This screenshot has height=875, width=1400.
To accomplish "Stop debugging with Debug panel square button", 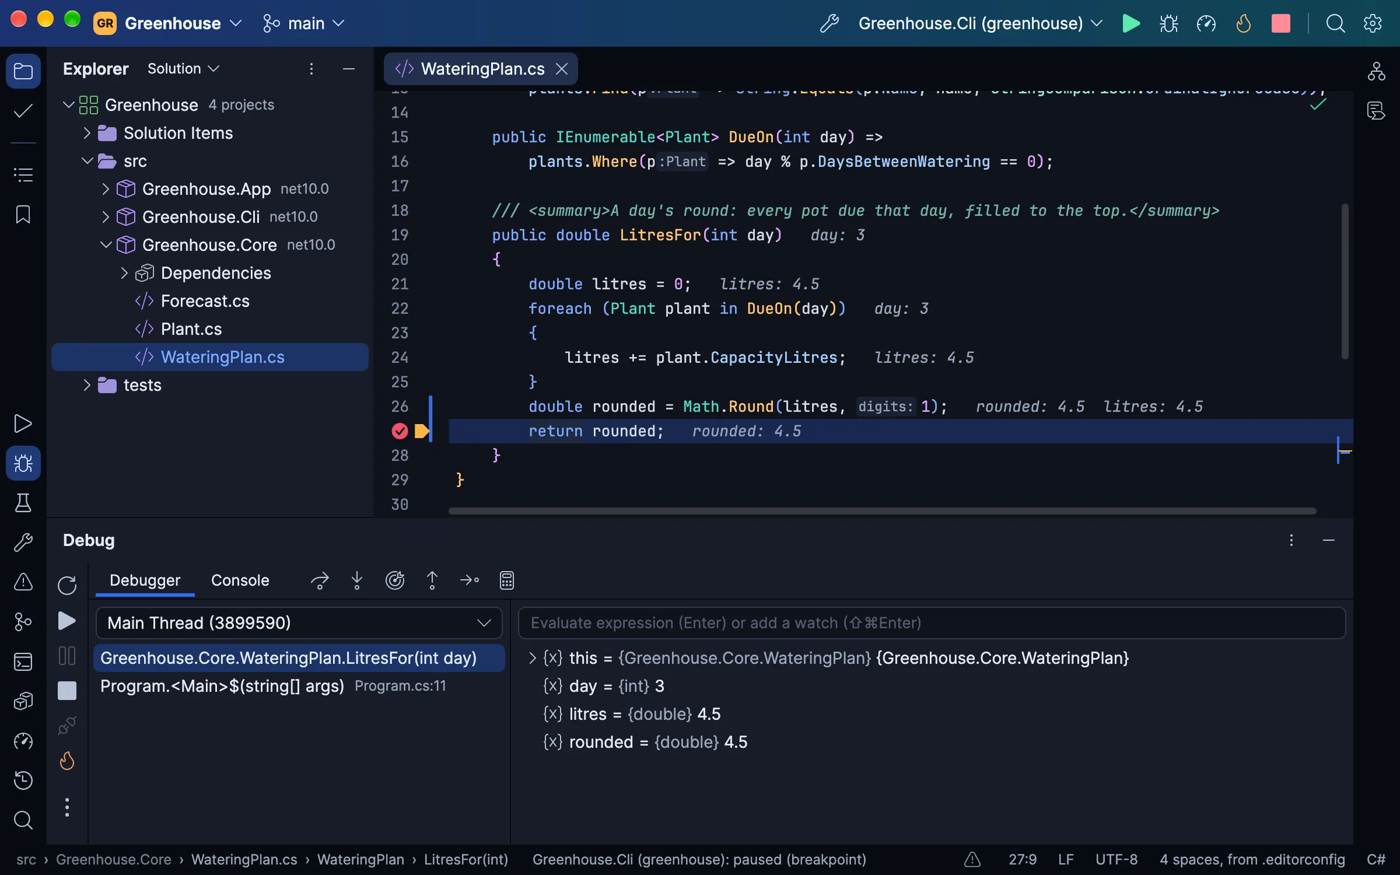I will coord(67,691).
